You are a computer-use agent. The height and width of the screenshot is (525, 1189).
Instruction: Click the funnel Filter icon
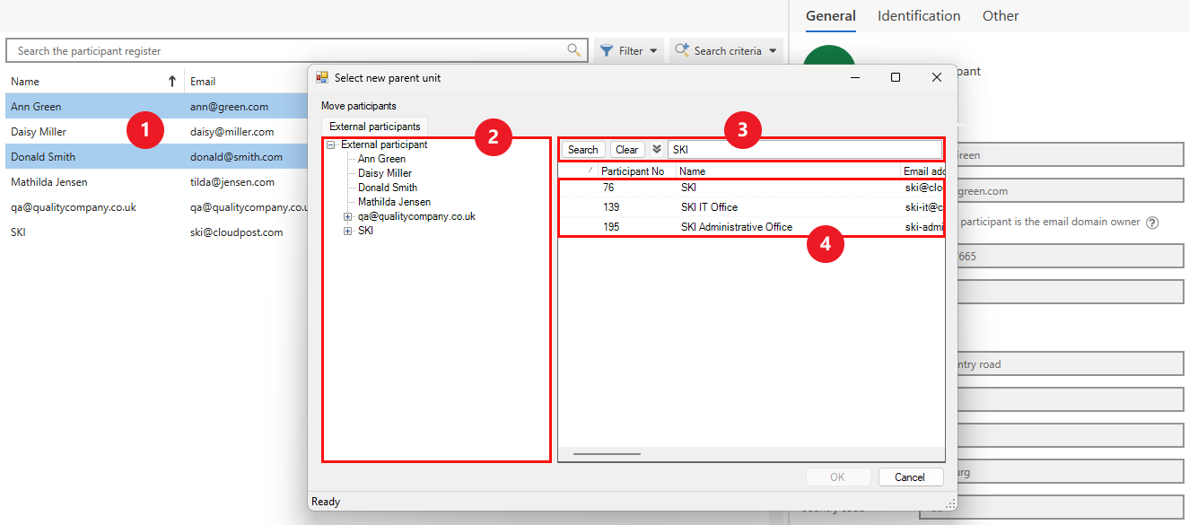click(x=607, y=51)
